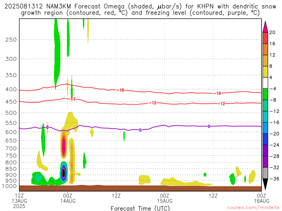Click the 12Z 13AUG 2025 time label

coord(19,201)
